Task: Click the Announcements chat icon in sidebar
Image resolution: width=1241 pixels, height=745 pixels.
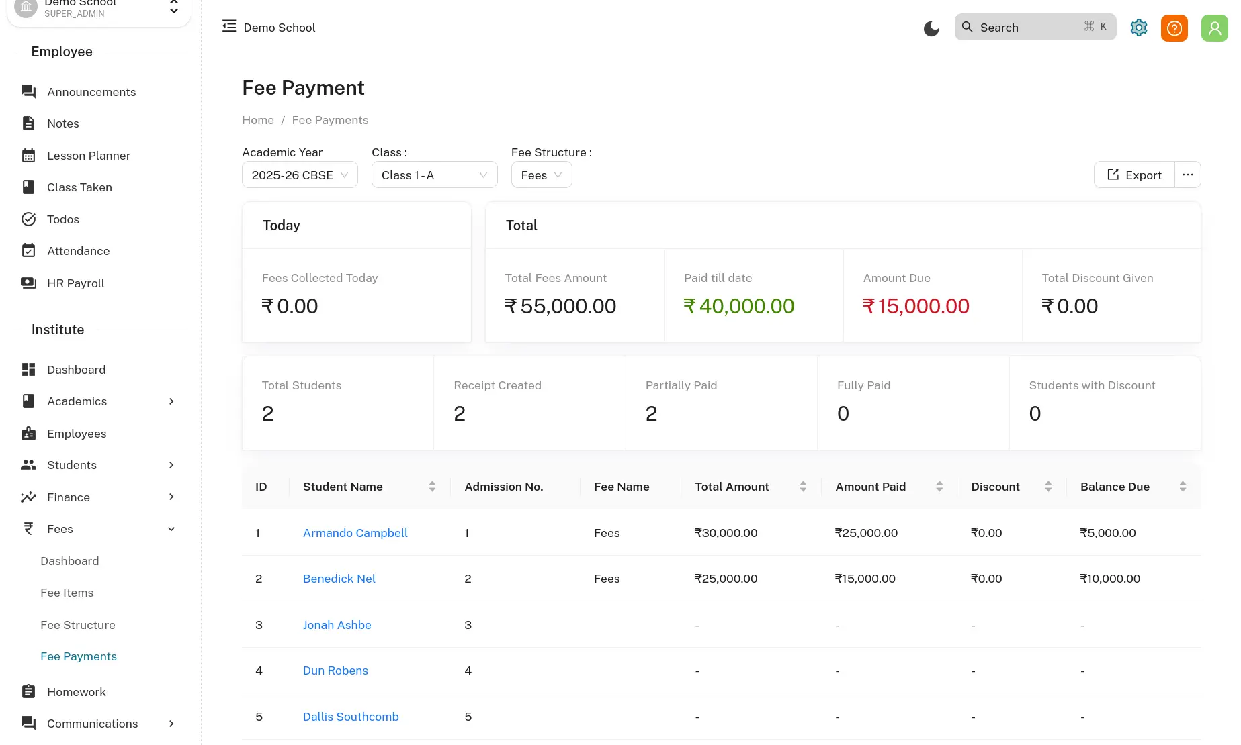Action: click(28, 92)
